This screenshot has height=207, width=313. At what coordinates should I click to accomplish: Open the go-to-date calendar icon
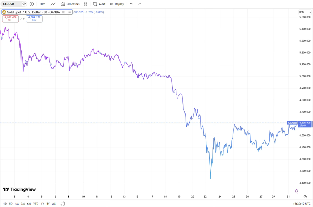pyautogui.click(x=63, y=203)
